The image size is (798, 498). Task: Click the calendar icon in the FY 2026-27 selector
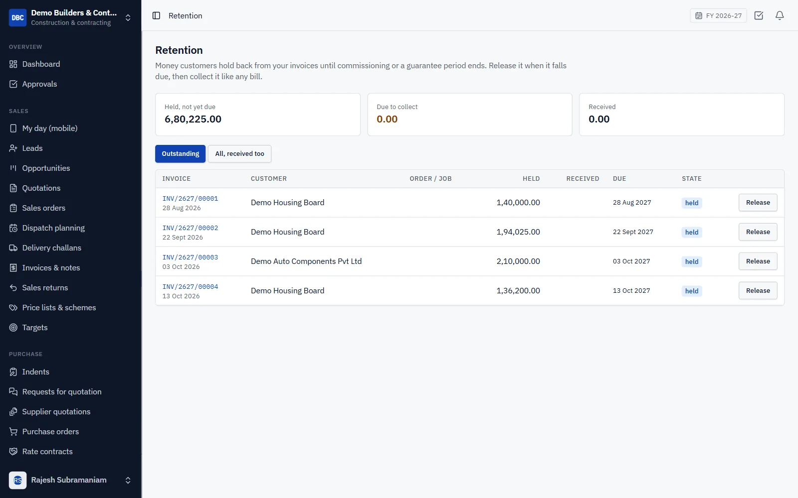pos(699,16)
